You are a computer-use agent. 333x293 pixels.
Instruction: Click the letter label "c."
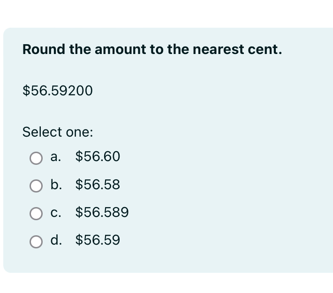click(x=56, y=213)
